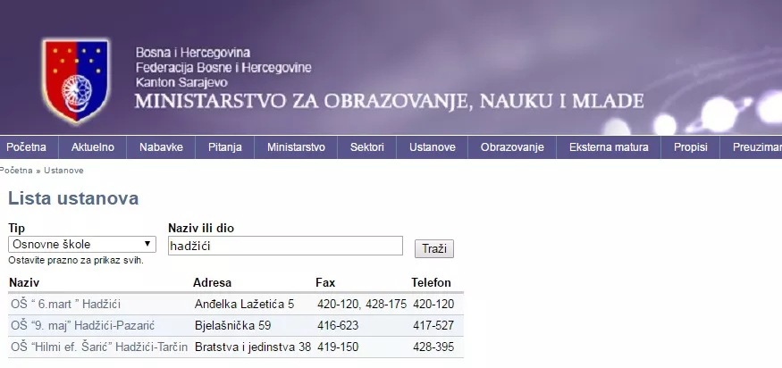Click the Naziv ili dio search field
Viewport: 782px width, 368px height.
285,245
